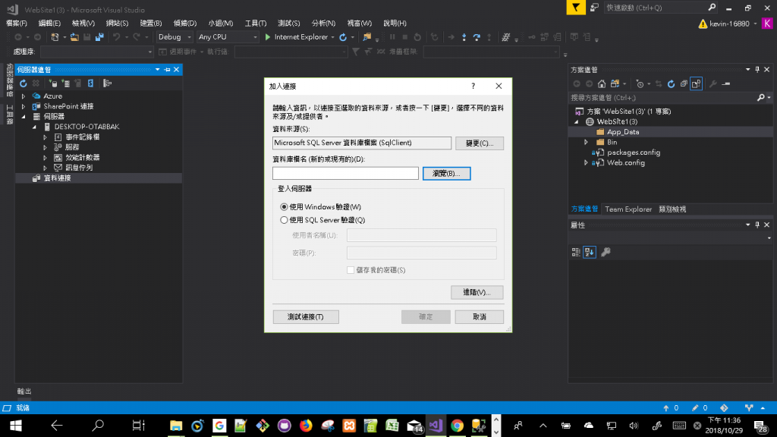Click the help question mark in the Add Connection dialog
The image size is (777, 437).
[x=473, y=86]
